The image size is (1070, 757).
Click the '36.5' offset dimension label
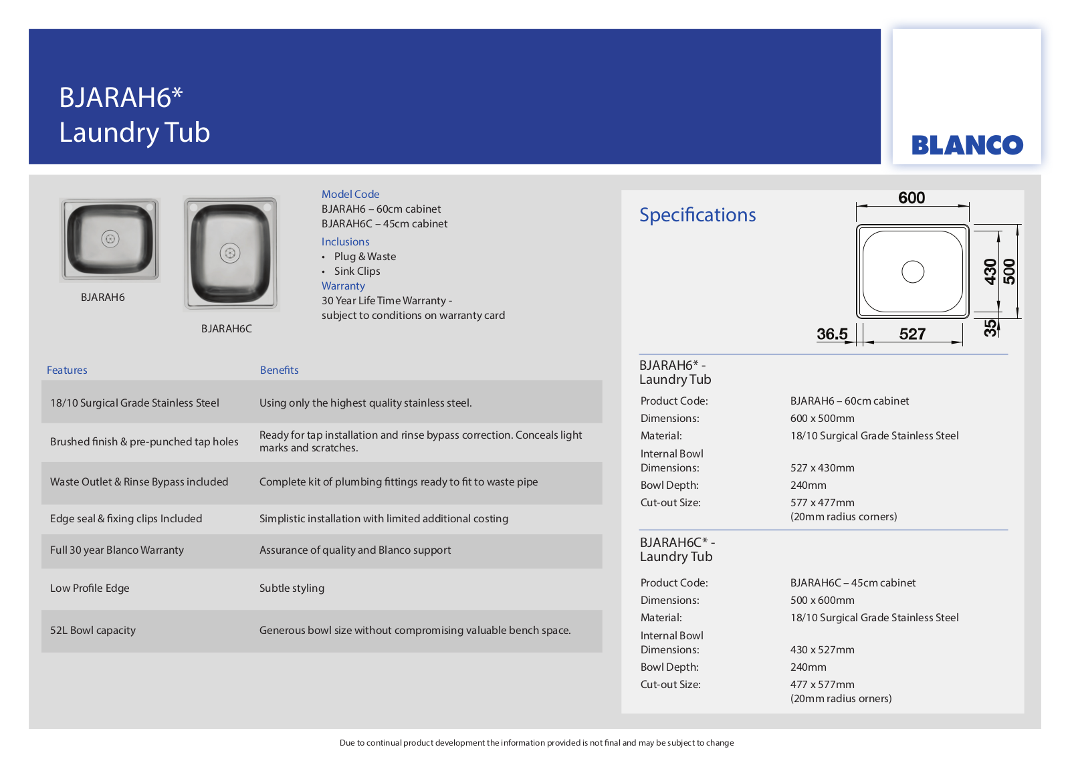(832, 334)
